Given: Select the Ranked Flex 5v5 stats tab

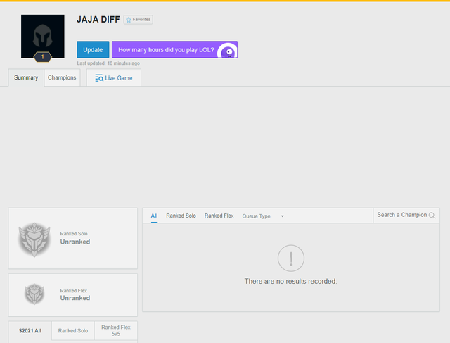Looking at the screenshot, I should (x=116, y=330).
